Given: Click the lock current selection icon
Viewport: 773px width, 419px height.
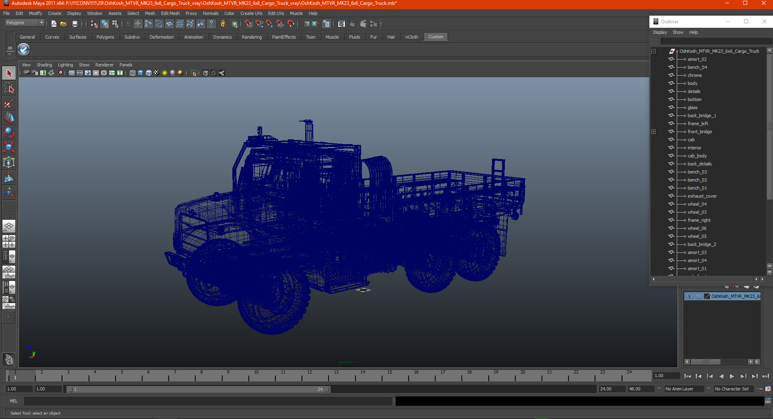Looking at the screenshot, I should [223, 24].
